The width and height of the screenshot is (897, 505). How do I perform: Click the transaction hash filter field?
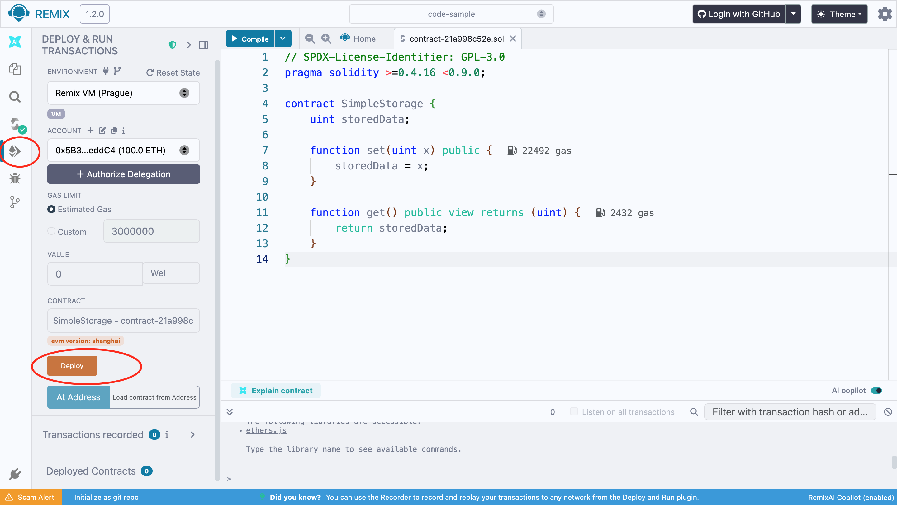[790, 412]
